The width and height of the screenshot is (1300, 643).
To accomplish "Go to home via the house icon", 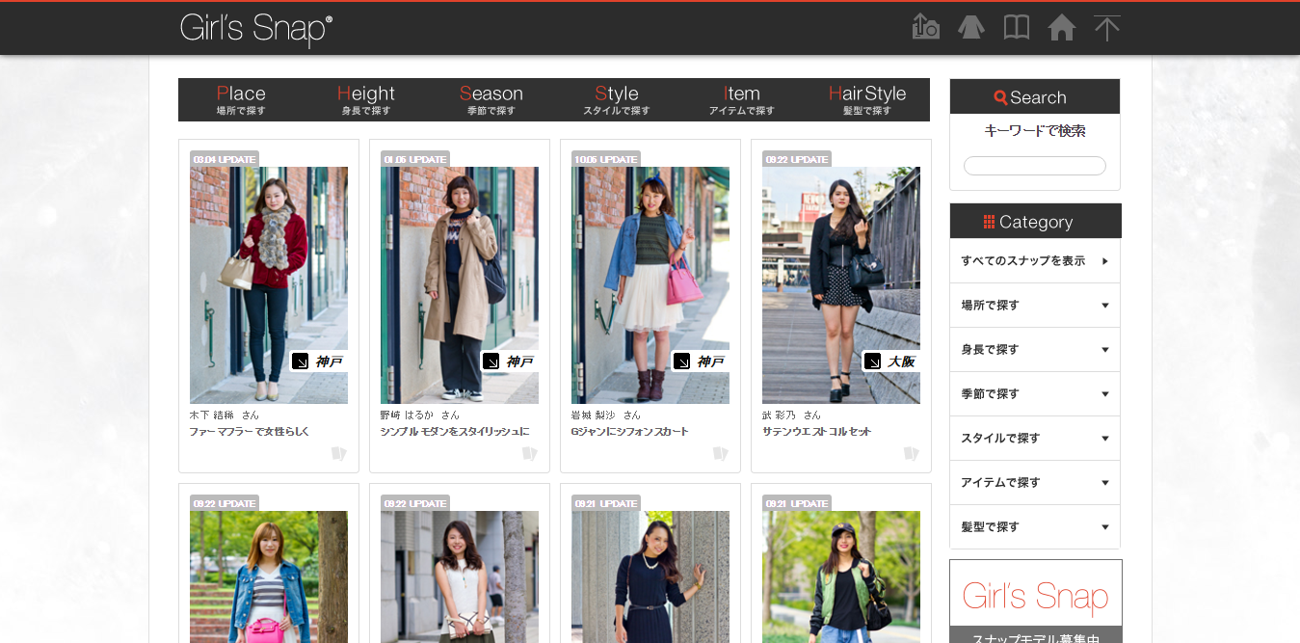I will point(1061,27).
